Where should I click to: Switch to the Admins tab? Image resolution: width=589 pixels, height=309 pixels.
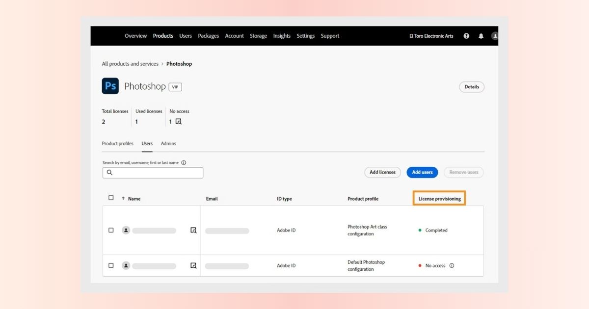click(x=168, y=144)
